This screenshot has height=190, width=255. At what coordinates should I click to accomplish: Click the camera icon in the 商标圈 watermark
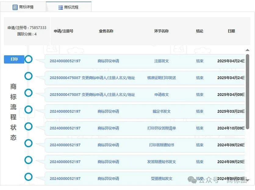tap(192, 180)
